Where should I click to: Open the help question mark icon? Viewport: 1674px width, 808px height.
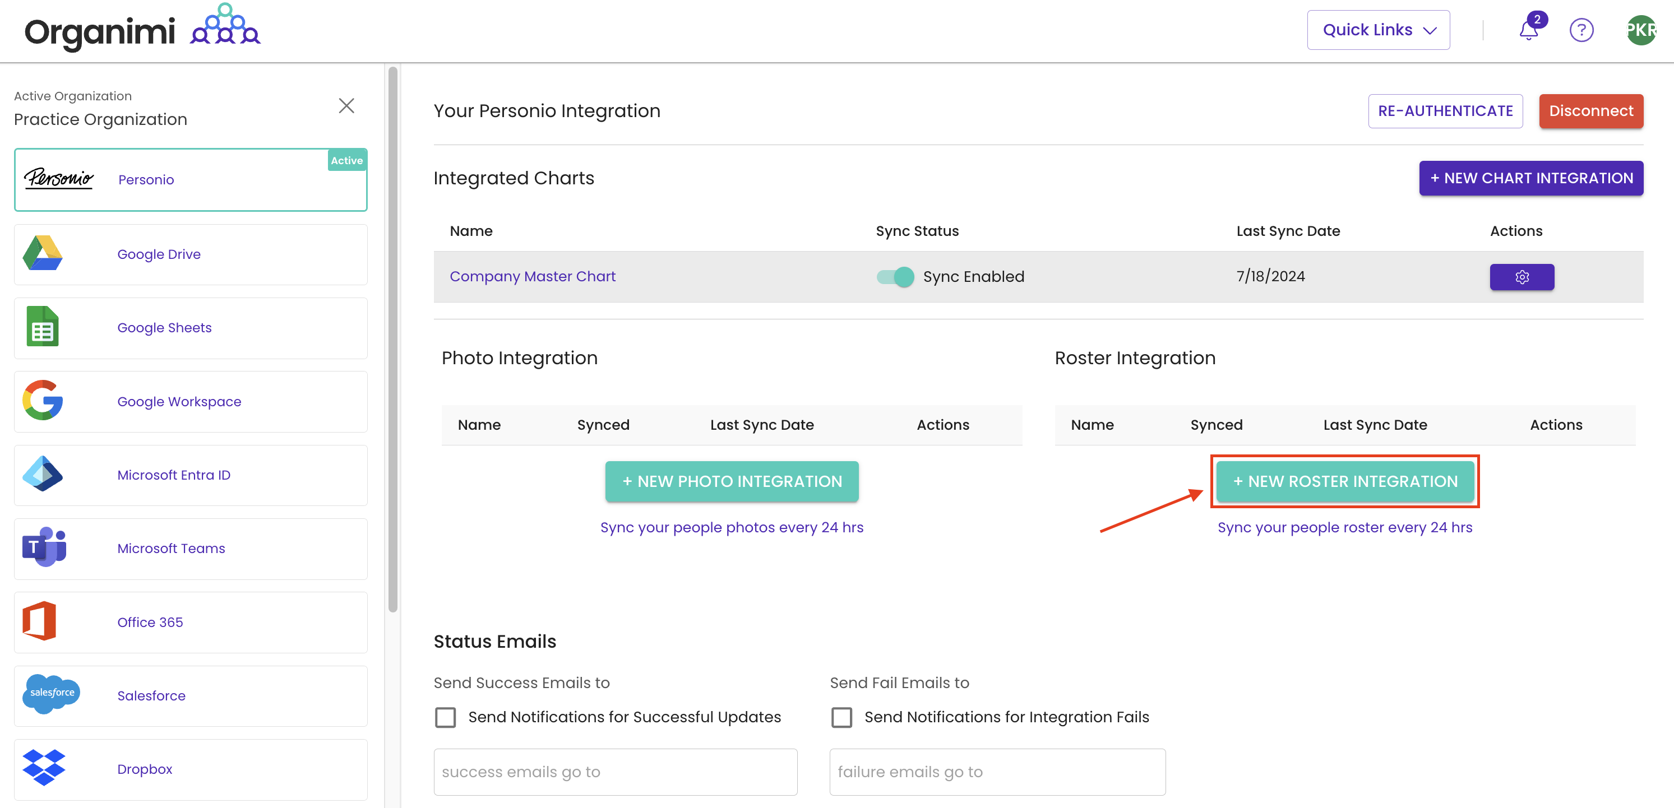click(1581, 30)
